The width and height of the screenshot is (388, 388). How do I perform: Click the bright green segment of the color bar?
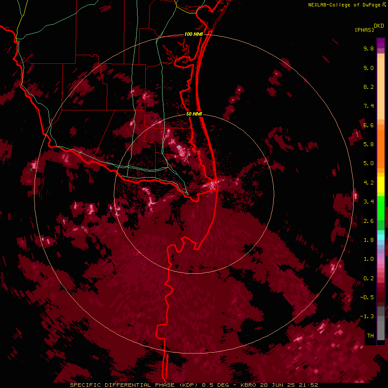coord(381,207)
